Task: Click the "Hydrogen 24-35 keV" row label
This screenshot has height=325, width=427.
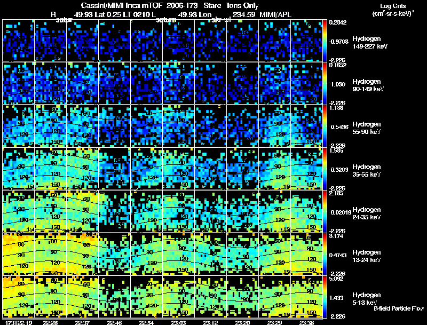Action: tap(367, 213)
